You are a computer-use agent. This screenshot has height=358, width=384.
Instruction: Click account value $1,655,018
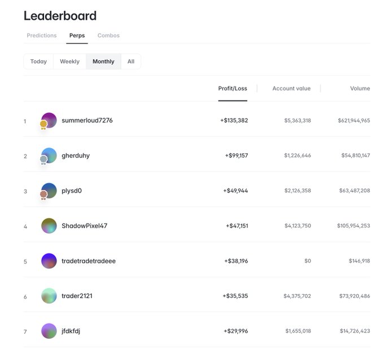point(298,331)
